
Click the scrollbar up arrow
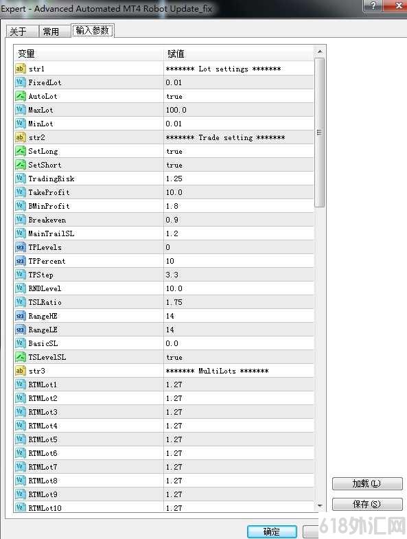[320, 51]
